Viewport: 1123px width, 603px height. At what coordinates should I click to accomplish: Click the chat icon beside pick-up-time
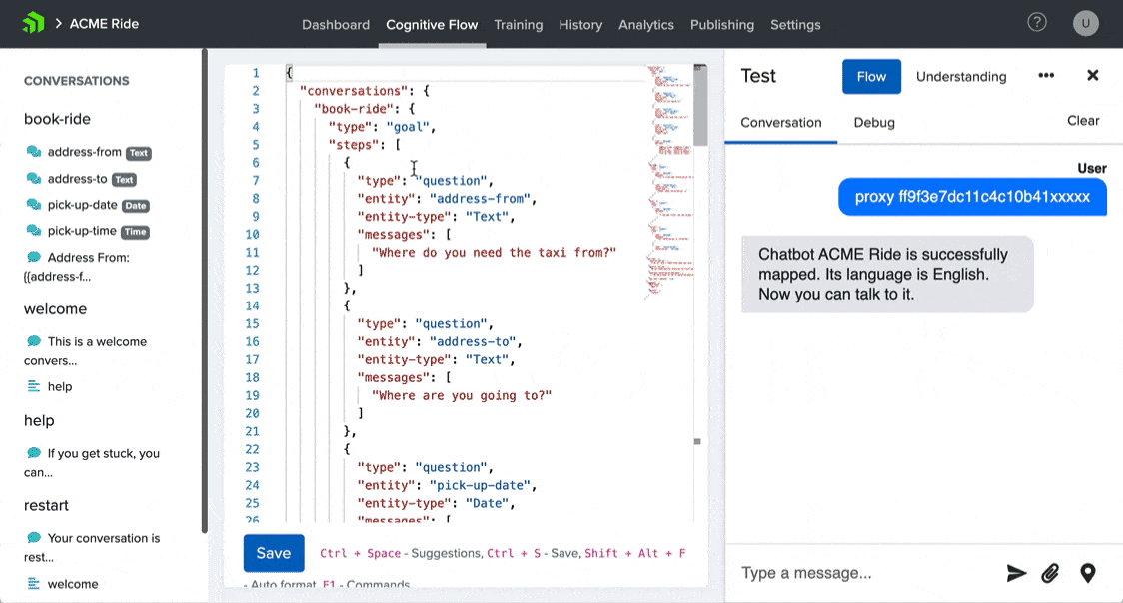tap(34, 231)
